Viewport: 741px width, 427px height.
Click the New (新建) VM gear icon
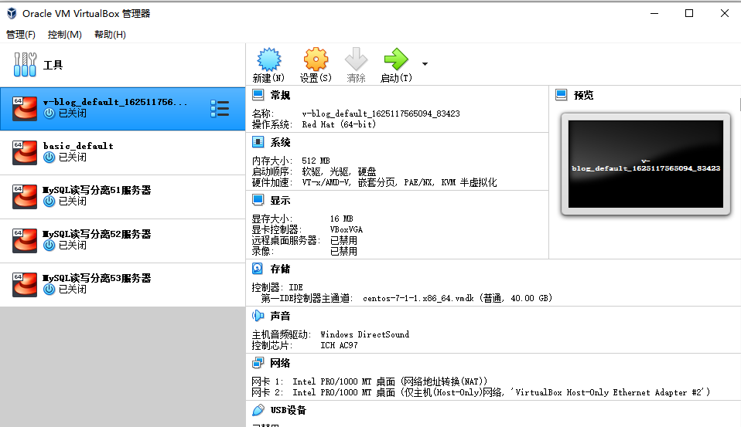pyautogui.click(x=269, y=59)
